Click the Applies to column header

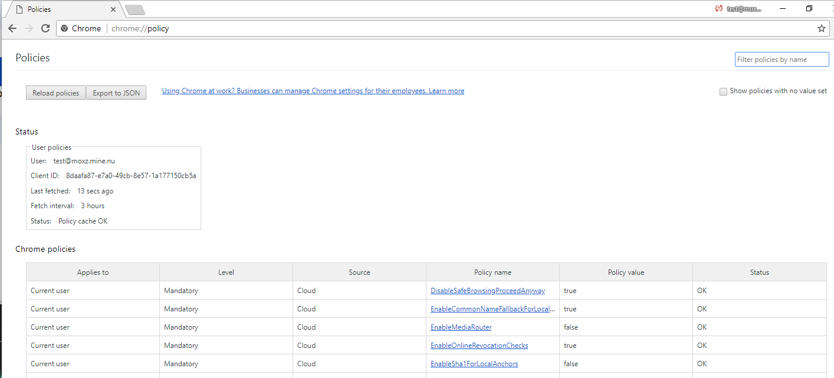click(x=93, y=272)
